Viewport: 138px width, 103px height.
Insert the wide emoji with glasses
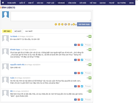click(74, 24)
